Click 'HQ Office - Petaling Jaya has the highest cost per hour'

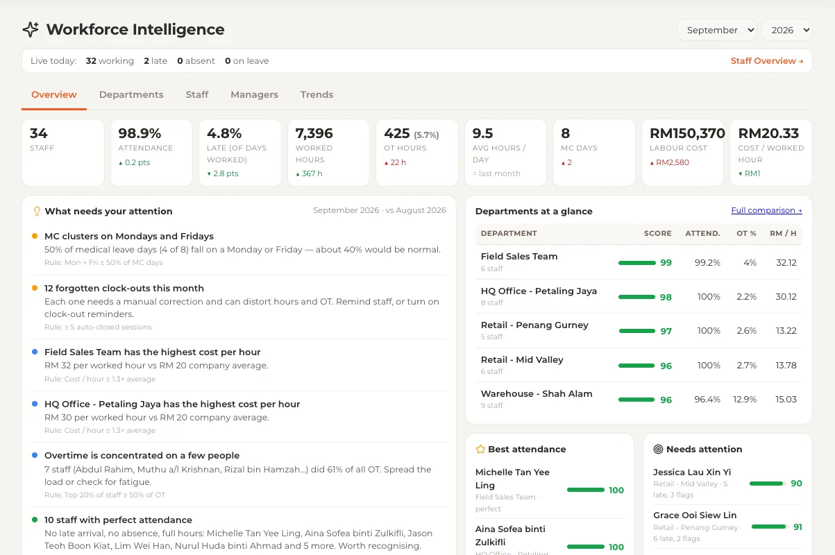point(239,417)
